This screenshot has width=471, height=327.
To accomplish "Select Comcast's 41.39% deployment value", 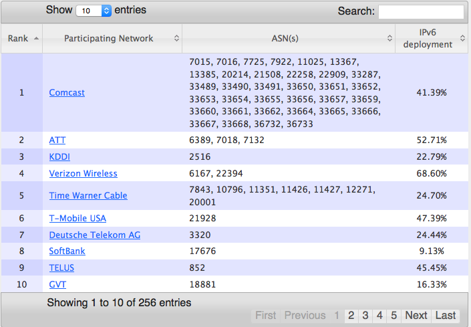I will [x=432, y=92].
